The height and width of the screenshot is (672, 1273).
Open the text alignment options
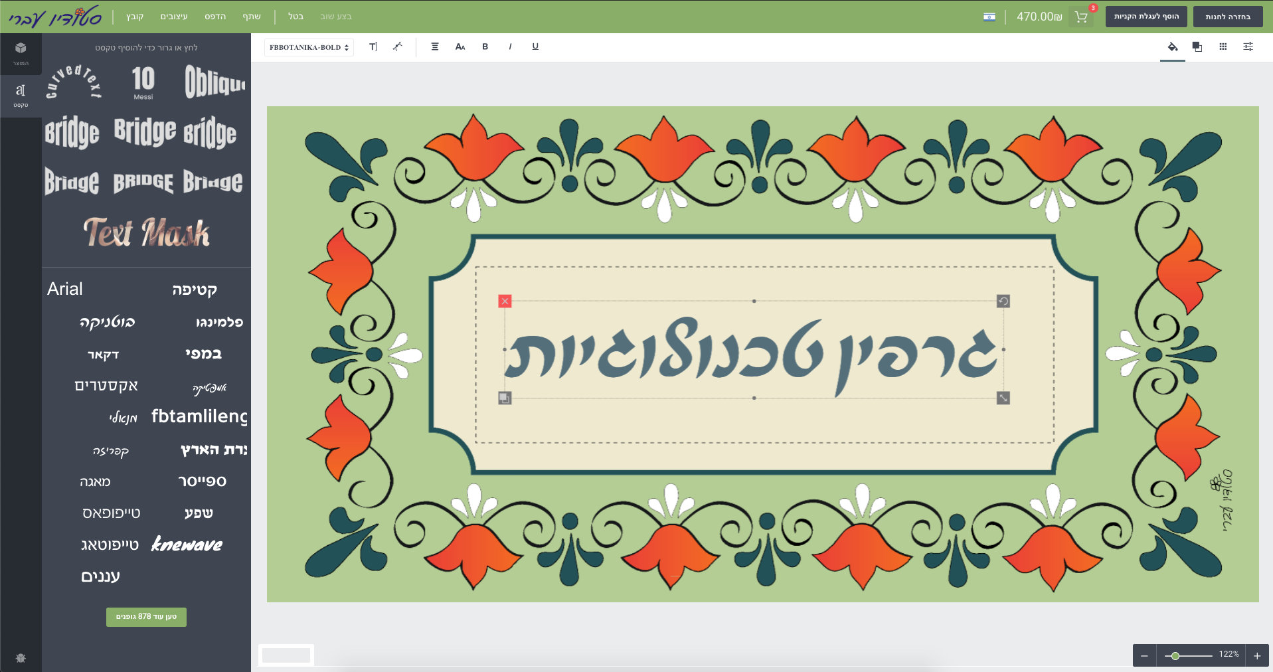pos(435,46)
